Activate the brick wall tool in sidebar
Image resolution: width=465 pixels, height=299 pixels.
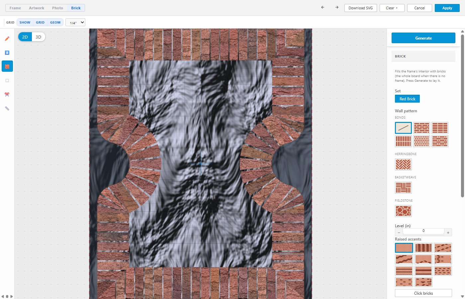coord(7,66)
